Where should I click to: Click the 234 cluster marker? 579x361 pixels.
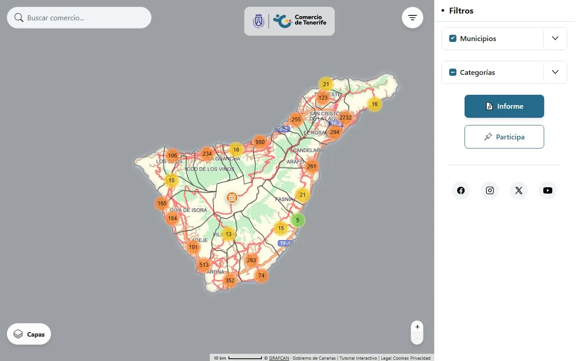pyautogui.click(x=207, y=153)
